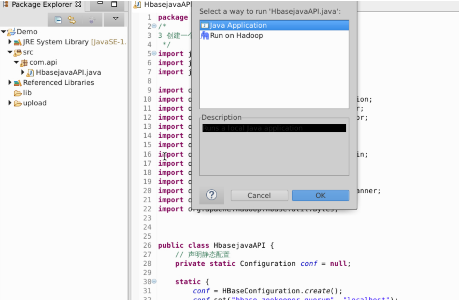Expand the JRE System Library node
Screen dimensions: 459x300
click(x=10, y=42)
